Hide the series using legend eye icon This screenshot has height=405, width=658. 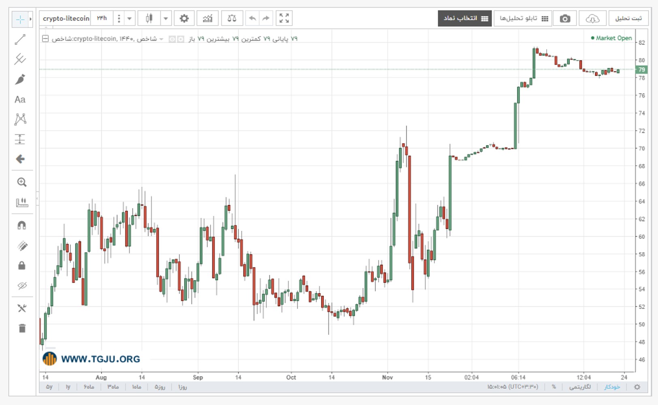click(172, 39)
